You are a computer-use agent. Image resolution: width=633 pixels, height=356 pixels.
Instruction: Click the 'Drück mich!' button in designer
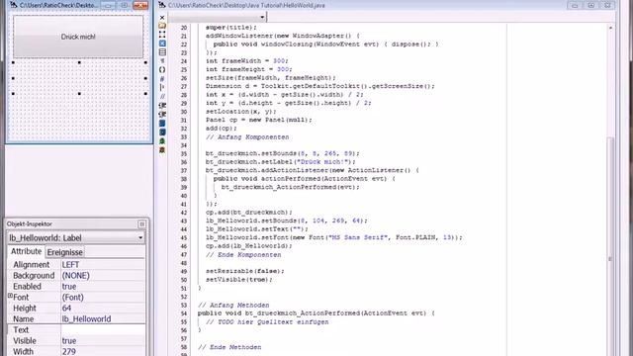[x=78, y=37]
